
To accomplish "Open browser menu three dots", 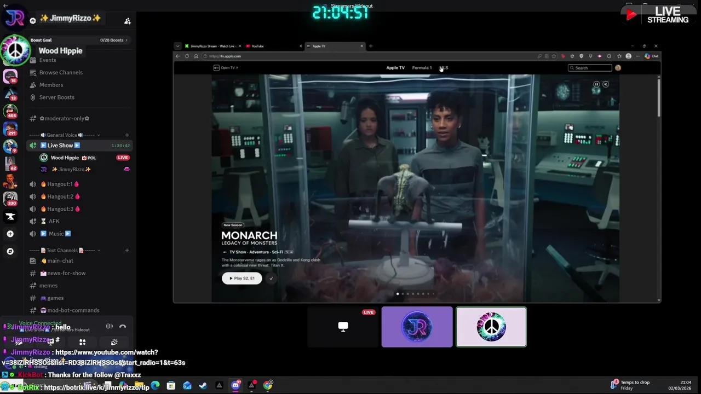I will click(637, 56).
